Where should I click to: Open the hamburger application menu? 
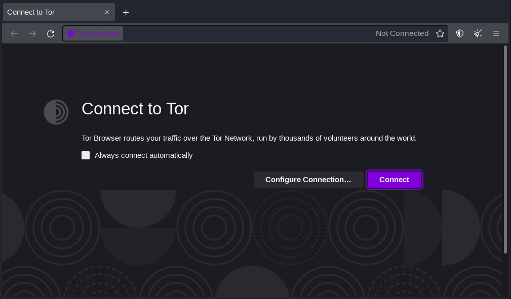(496, 33)
